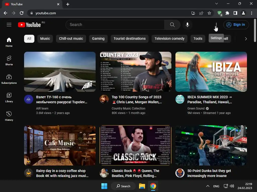The image size is (257, 192).
Task: Select the Tourist destinations chip
Action: click(130, 39)
